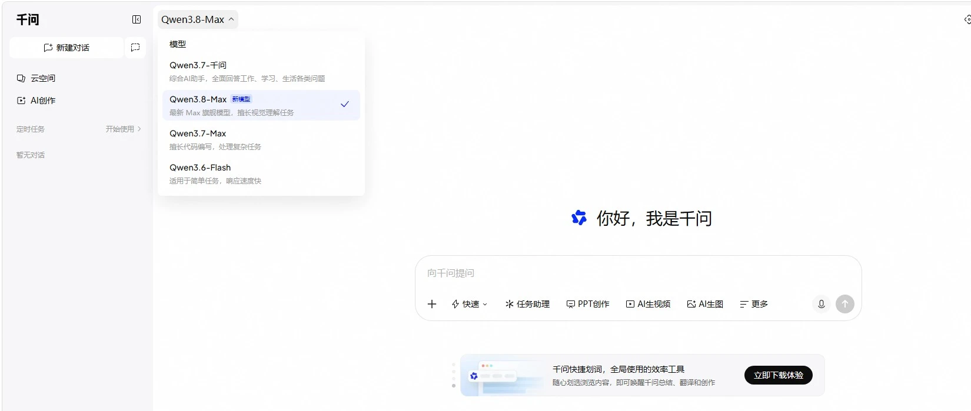Image resolution: width=971 pixels, height=411 pixels.
Task: Click the 千问快捷划词 banner title text
Action: click(x=618, y=369)
